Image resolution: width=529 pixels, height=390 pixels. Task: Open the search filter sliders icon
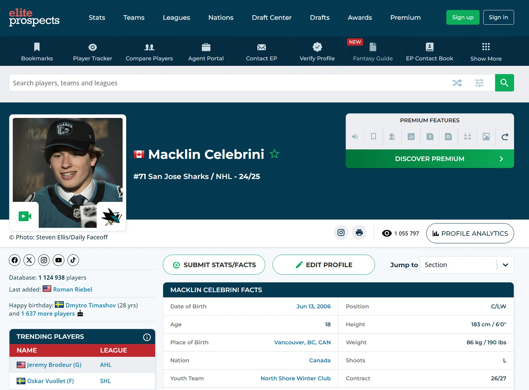pos(479,83)
